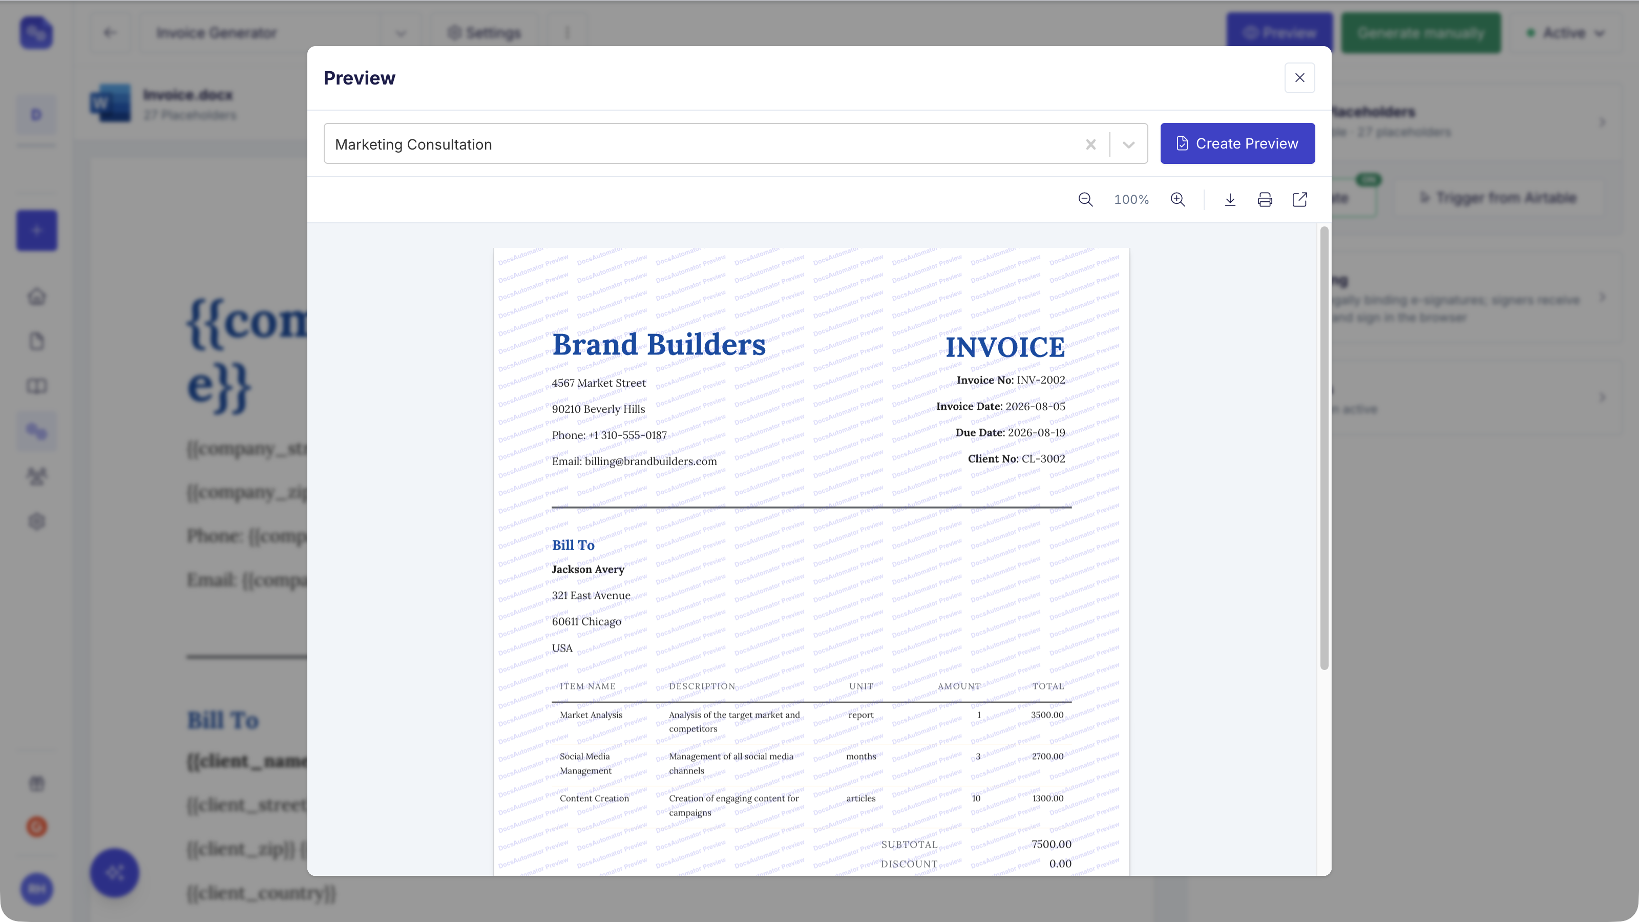Click Trigger from Airtable button
The image size is (1639, 922).
coord(1499,198)
